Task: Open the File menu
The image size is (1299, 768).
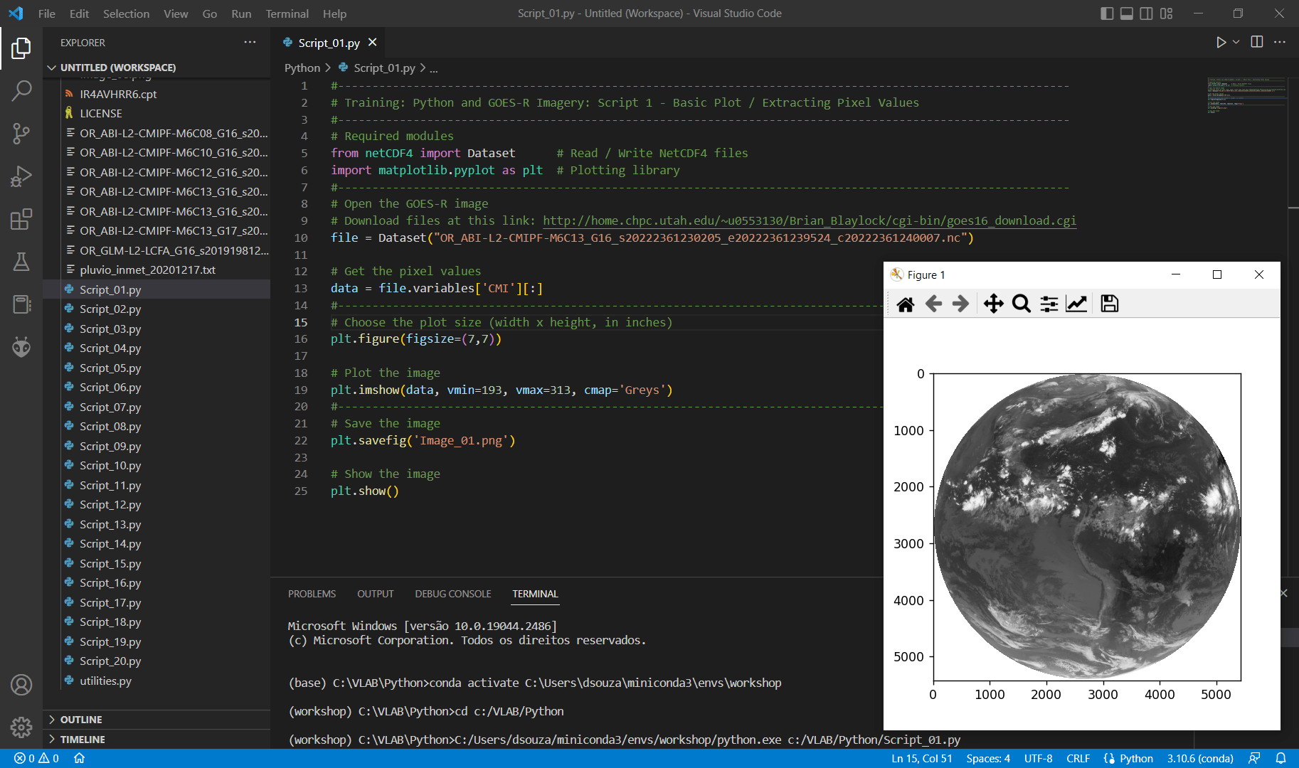Action: [47, 14]
